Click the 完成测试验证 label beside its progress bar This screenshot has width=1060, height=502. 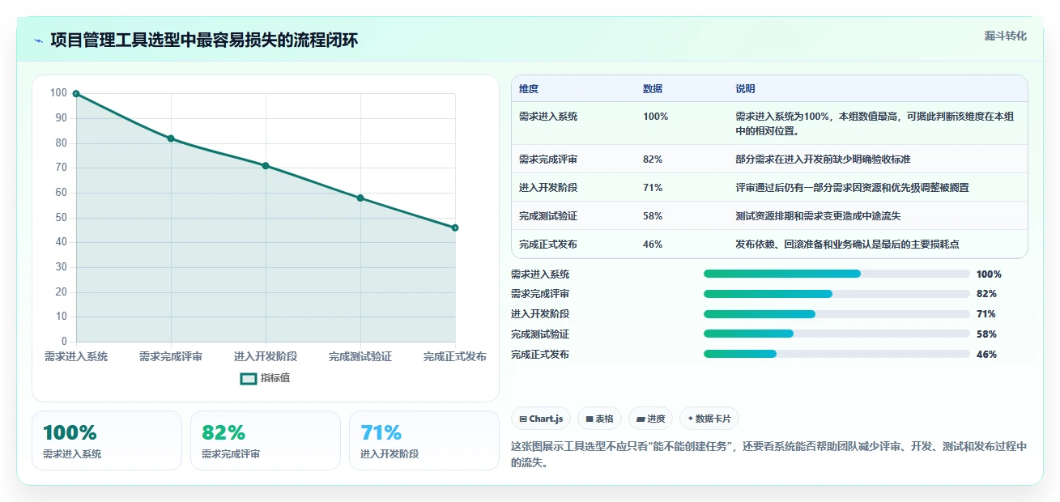point(540,334)
